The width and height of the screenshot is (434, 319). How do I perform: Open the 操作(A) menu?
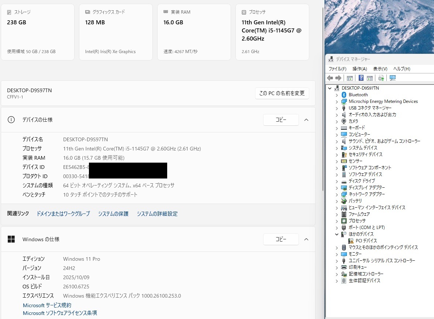pyautogui.click(x=359, y=69)
